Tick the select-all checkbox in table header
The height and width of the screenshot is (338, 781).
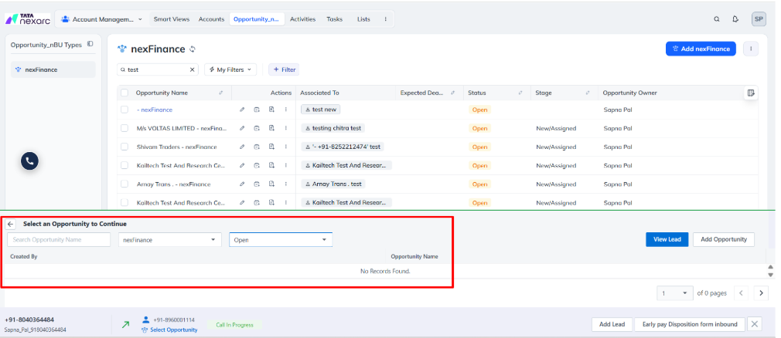pos(124,93)
